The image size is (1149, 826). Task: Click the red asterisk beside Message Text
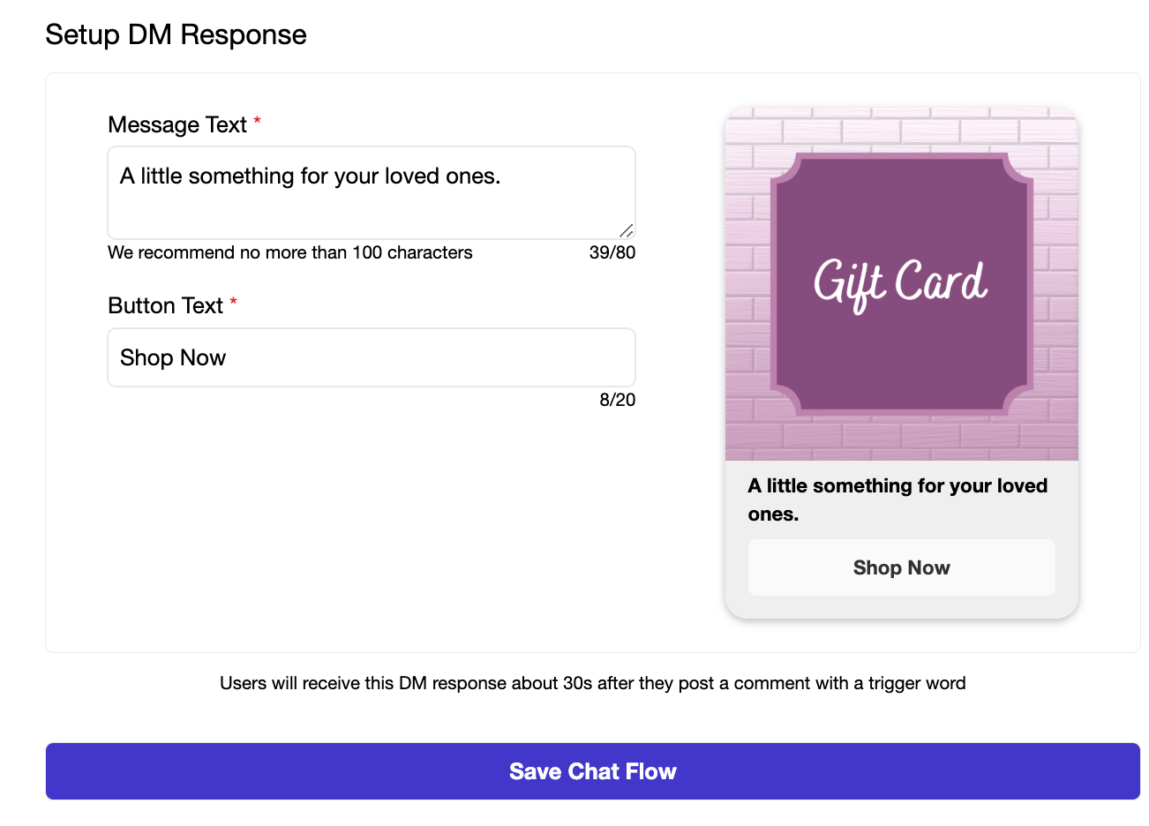click(x=257, y=122)
